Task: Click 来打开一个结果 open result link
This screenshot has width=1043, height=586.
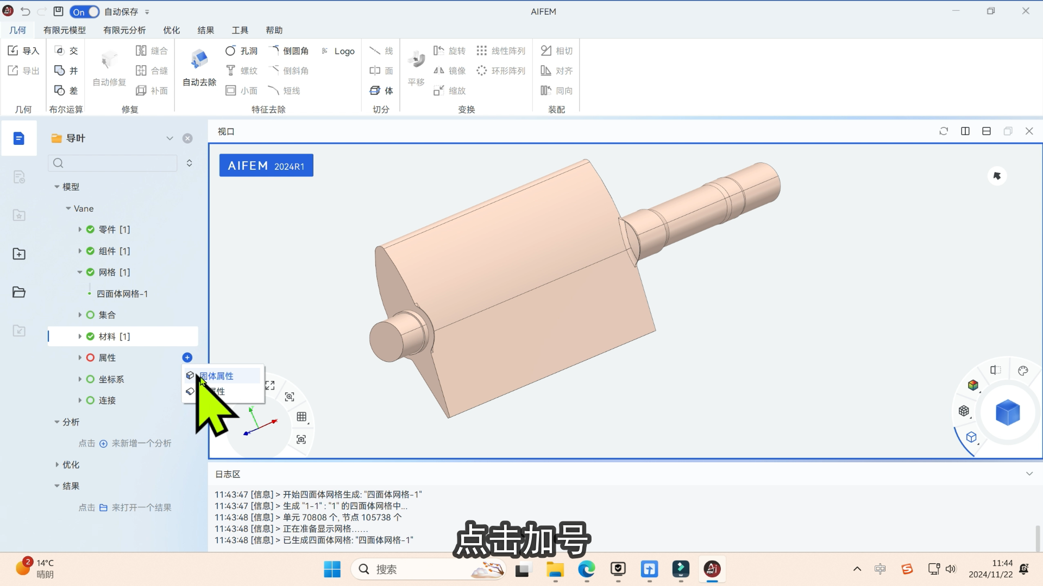Action: pos(141,507)
